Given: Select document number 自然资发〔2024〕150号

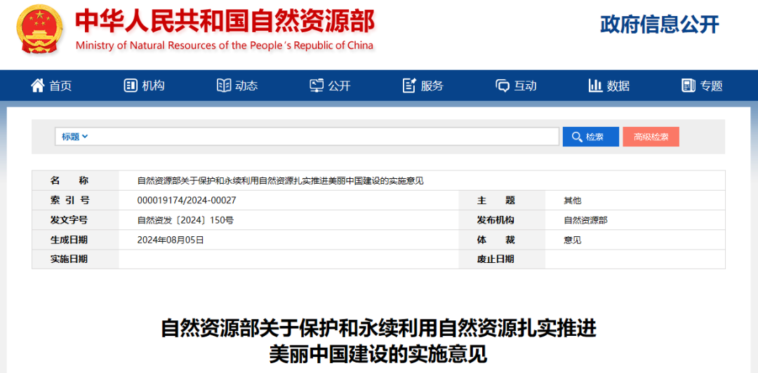Looking at the screenshot, I should tap(185, 220).
